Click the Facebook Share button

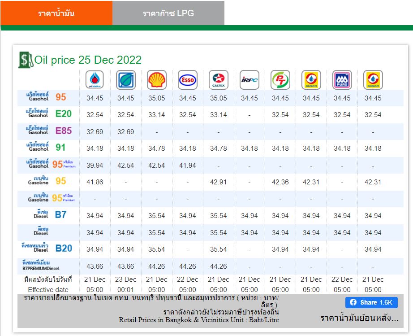coord(371,302)
